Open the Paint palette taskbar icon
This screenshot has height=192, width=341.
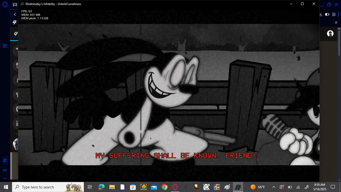(227, 187)
